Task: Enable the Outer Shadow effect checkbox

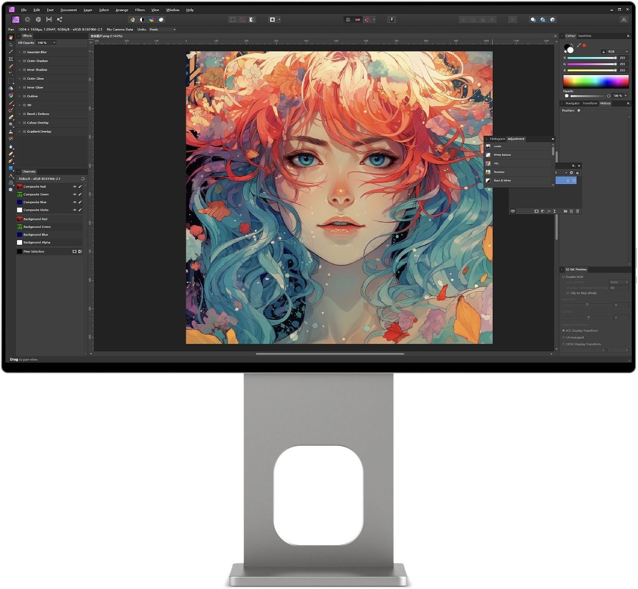Action: pos(24,61)
